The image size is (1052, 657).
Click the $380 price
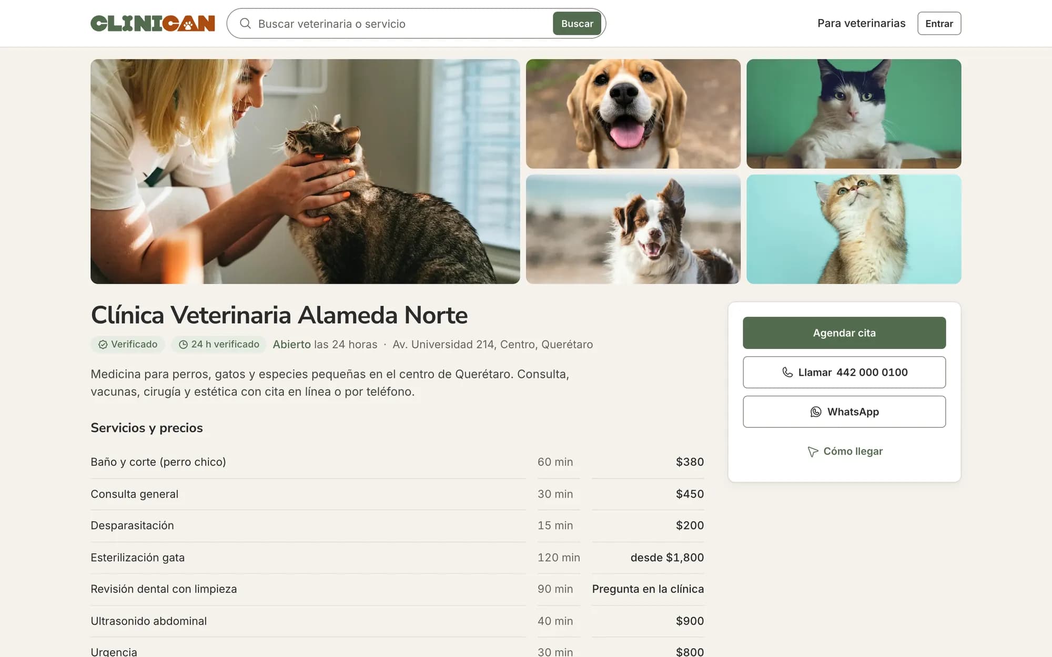tap(690, 462)
